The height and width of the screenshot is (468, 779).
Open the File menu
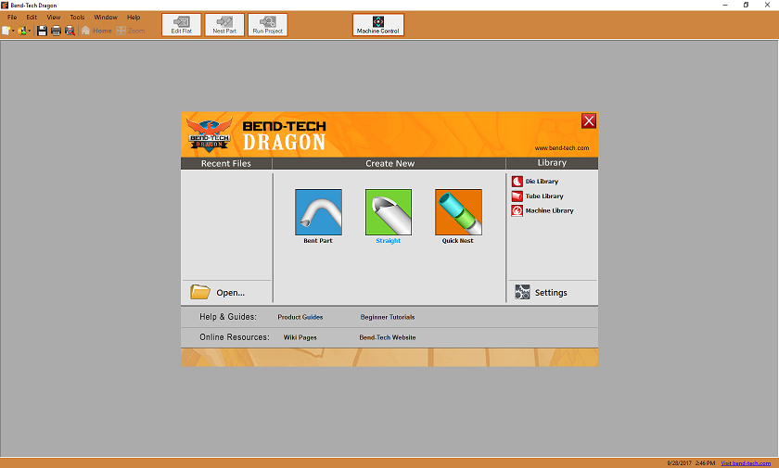12,18
